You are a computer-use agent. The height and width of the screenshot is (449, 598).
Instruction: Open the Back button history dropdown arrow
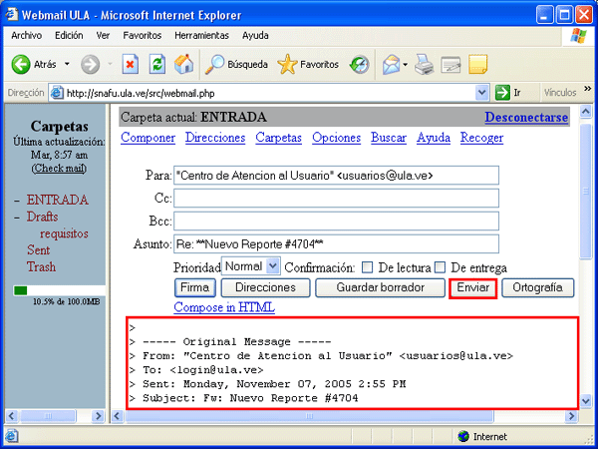click(67, 64)
